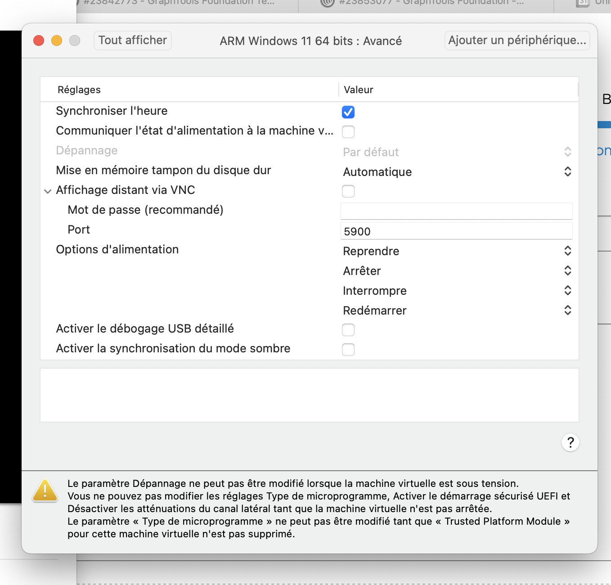611x585 pixels.
Task: Click the Port field showing 5900
Action: [x=456, y=231]
